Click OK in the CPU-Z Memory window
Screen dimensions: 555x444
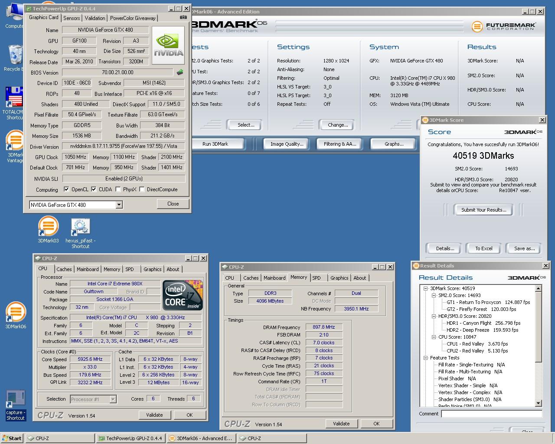376,424
